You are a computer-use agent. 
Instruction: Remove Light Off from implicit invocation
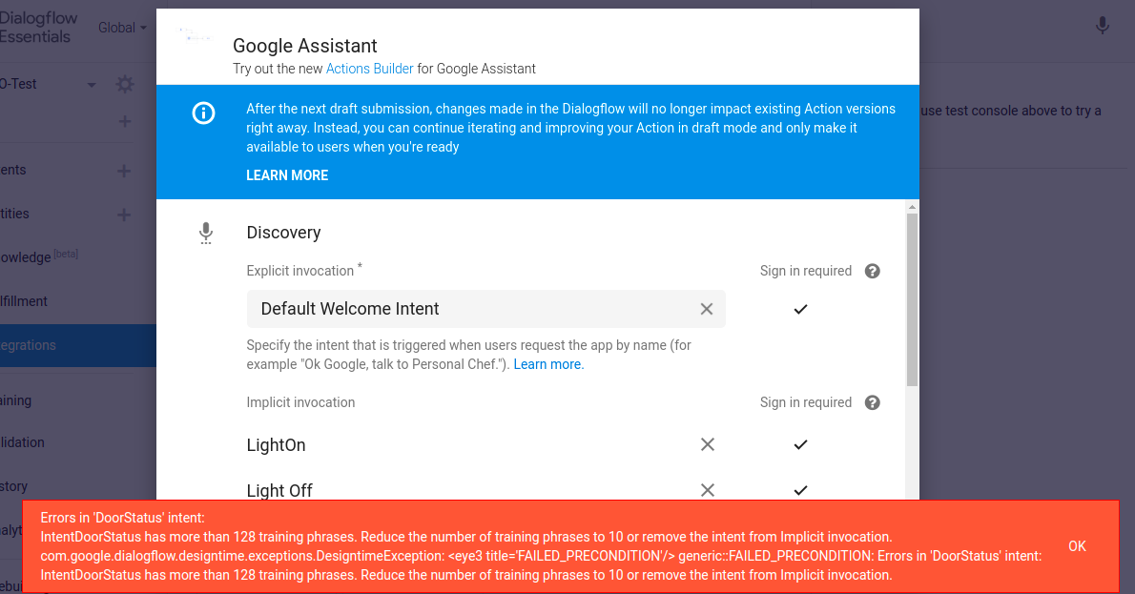click(708, 490)
